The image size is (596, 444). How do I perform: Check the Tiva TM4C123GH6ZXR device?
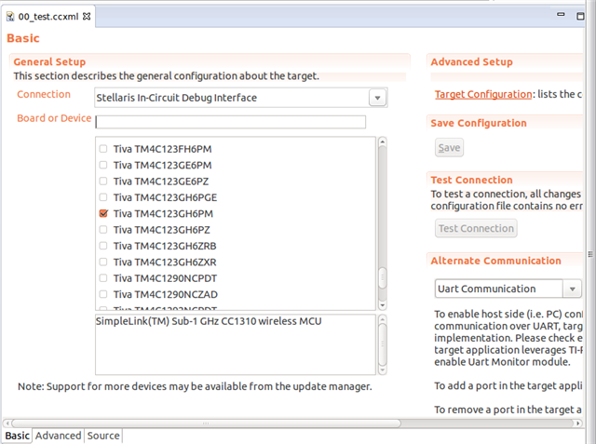click(x=103, y=262)
